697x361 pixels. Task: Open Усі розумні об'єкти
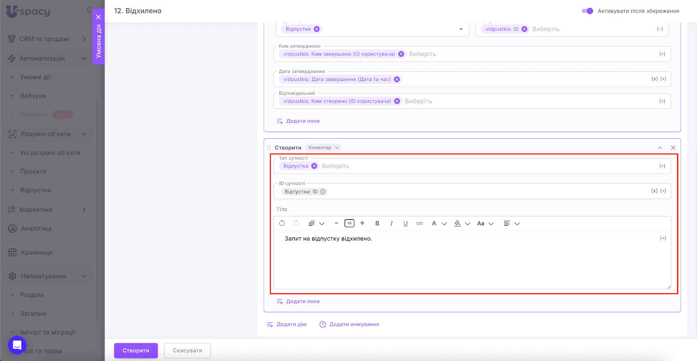click(x=50, y=153)
